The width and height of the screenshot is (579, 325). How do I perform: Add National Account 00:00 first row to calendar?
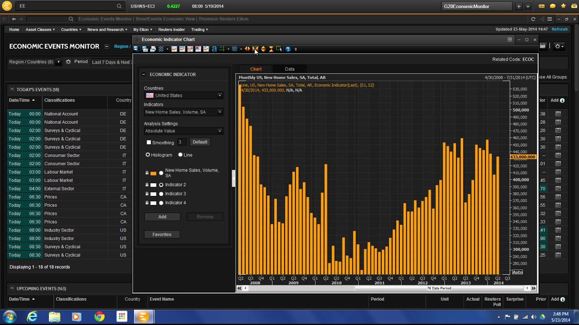click(558, 114)
